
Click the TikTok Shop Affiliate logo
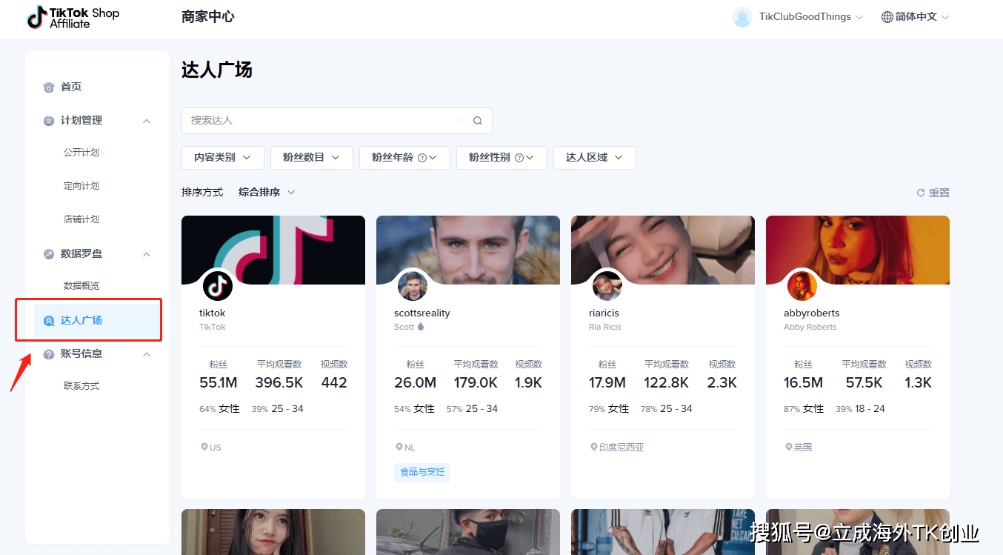coord(73,17)
